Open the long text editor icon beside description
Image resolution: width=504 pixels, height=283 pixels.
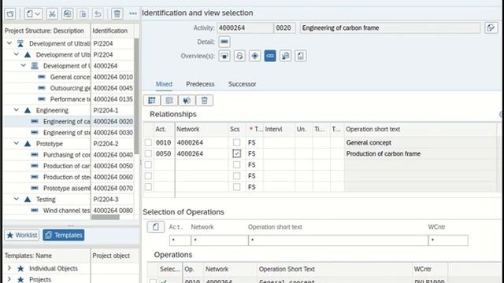[491, 28]
